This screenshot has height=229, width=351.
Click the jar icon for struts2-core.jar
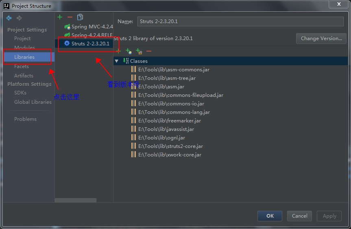point(133,146)
